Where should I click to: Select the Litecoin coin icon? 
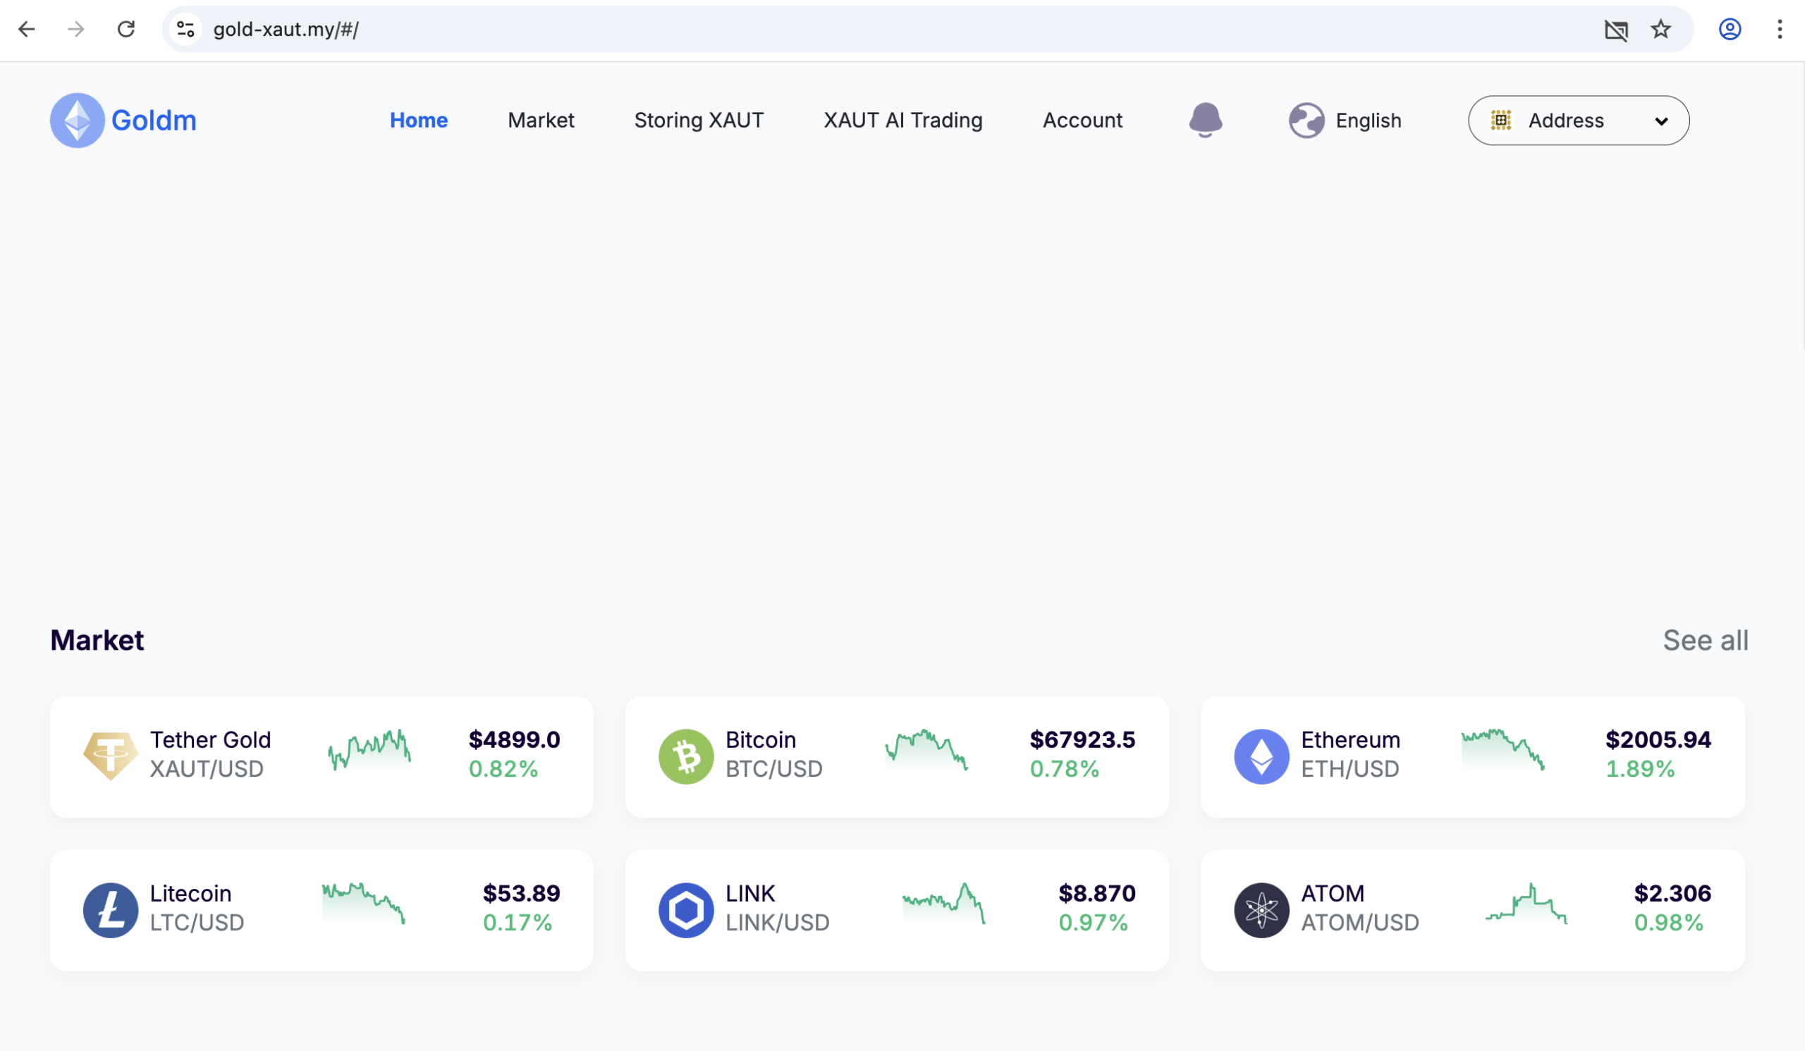tap(111, 909)
